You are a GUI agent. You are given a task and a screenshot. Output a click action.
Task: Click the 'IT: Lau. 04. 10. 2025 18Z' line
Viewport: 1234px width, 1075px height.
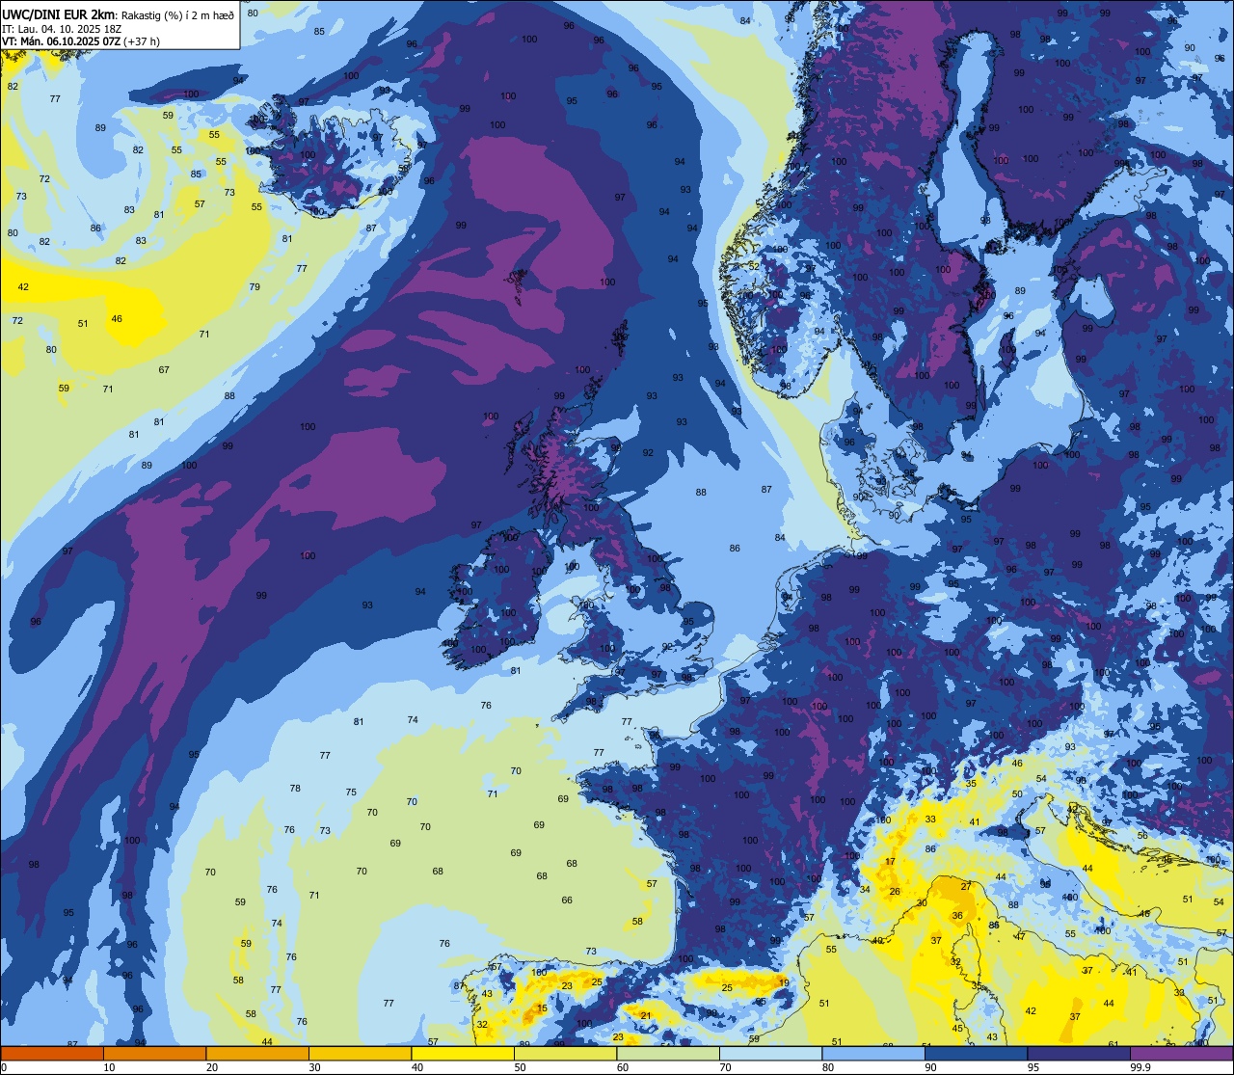pos(62,28)
